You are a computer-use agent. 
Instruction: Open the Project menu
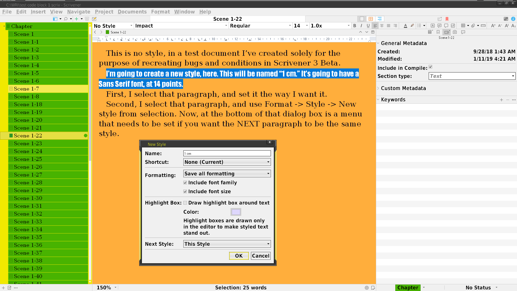point(104,12)
